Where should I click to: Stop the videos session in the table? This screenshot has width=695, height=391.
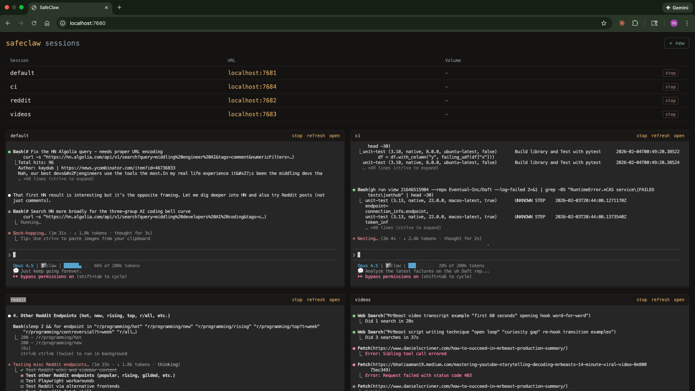(670, 114)
